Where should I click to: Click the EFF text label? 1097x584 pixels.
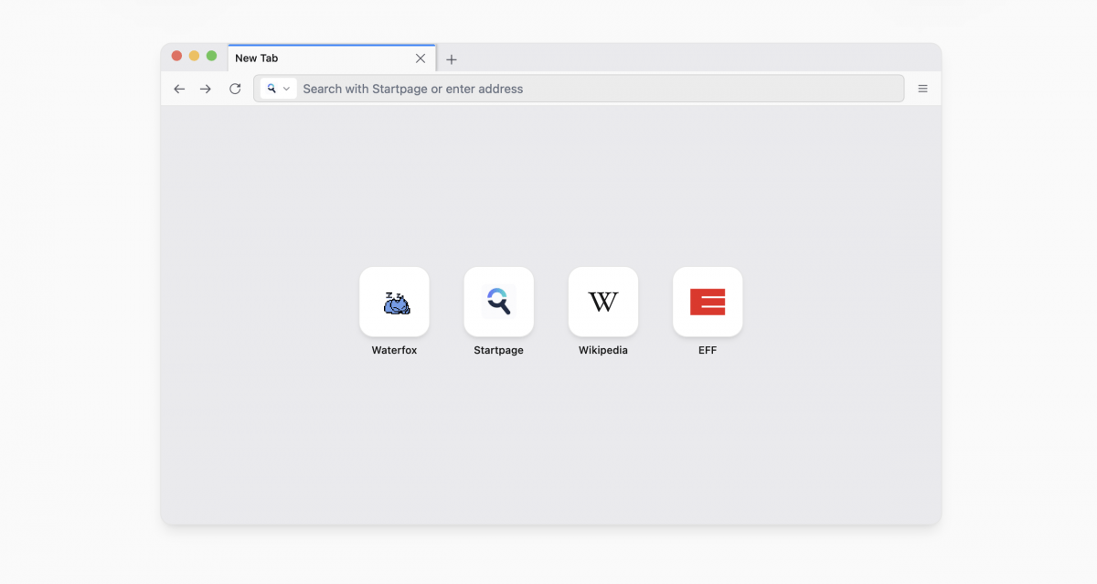[x=708, y=350]
